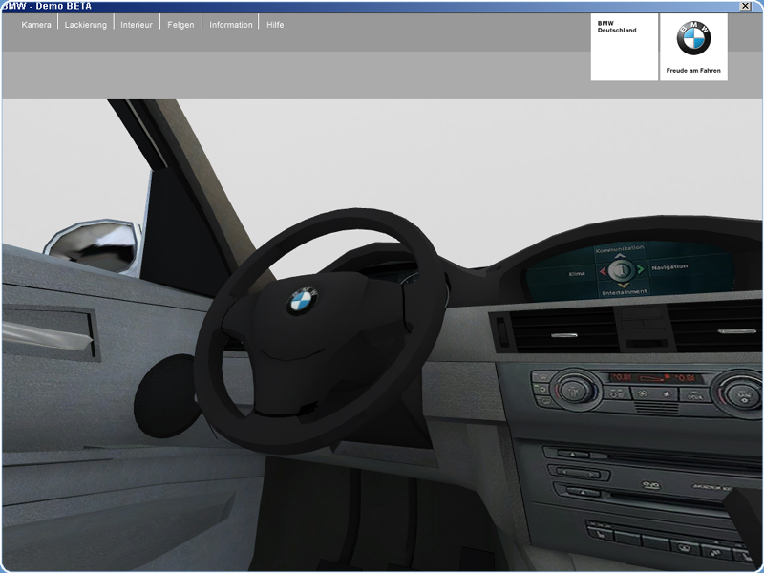Select Navigation on the iDrive screen
The width and height of the screenshot is (764, 573).
tap(669, 267)
